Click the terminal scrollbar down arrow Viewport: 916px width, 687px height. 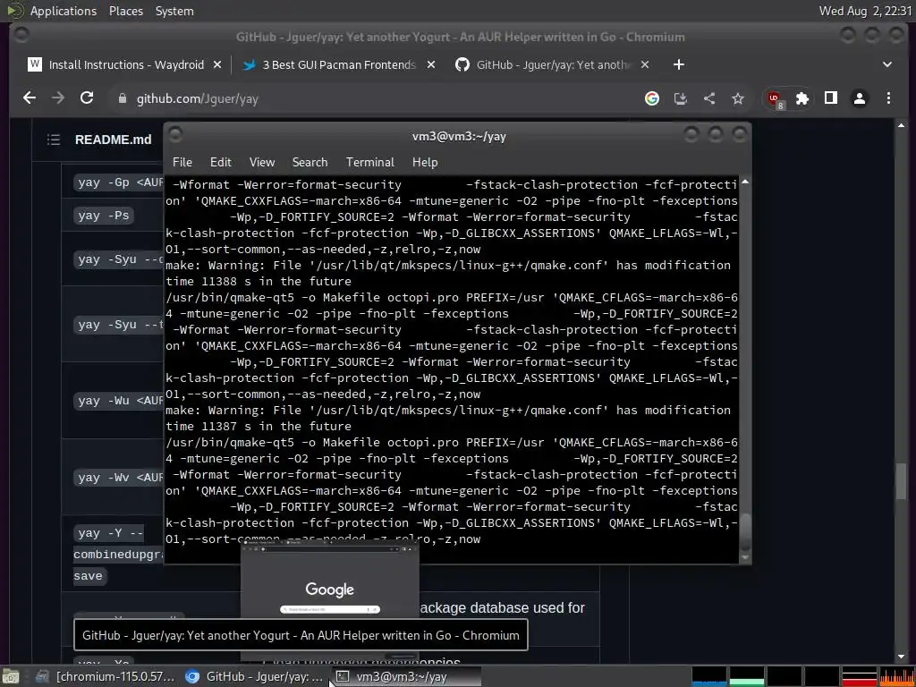click(745, 558)
